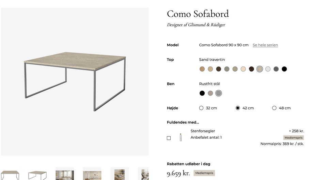Open the 'Se hele serien' link

(265, 45)
